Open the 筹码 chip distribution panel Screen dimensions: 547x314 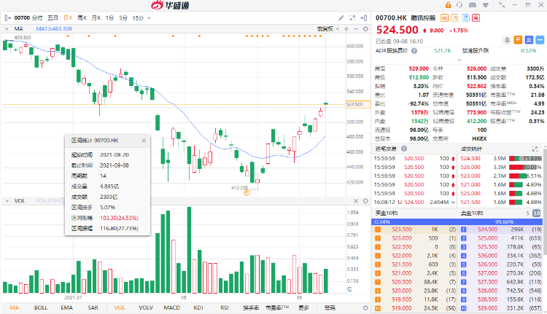coord(330,307)
